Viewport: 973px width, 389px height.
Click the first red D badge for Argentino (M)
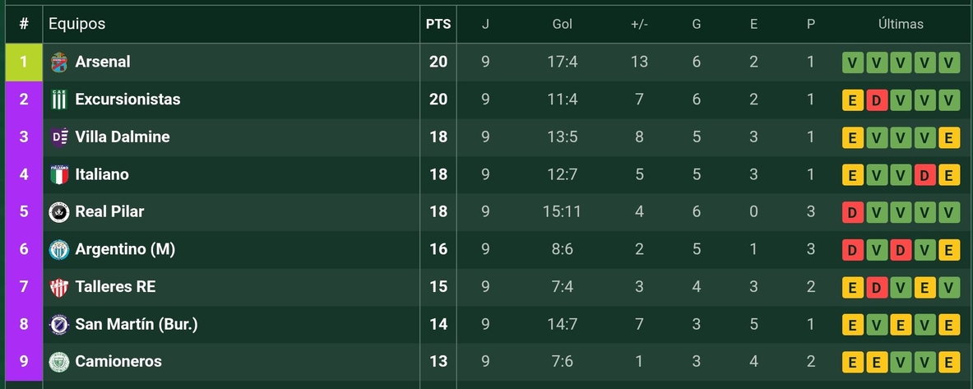(x=853, y=250)
